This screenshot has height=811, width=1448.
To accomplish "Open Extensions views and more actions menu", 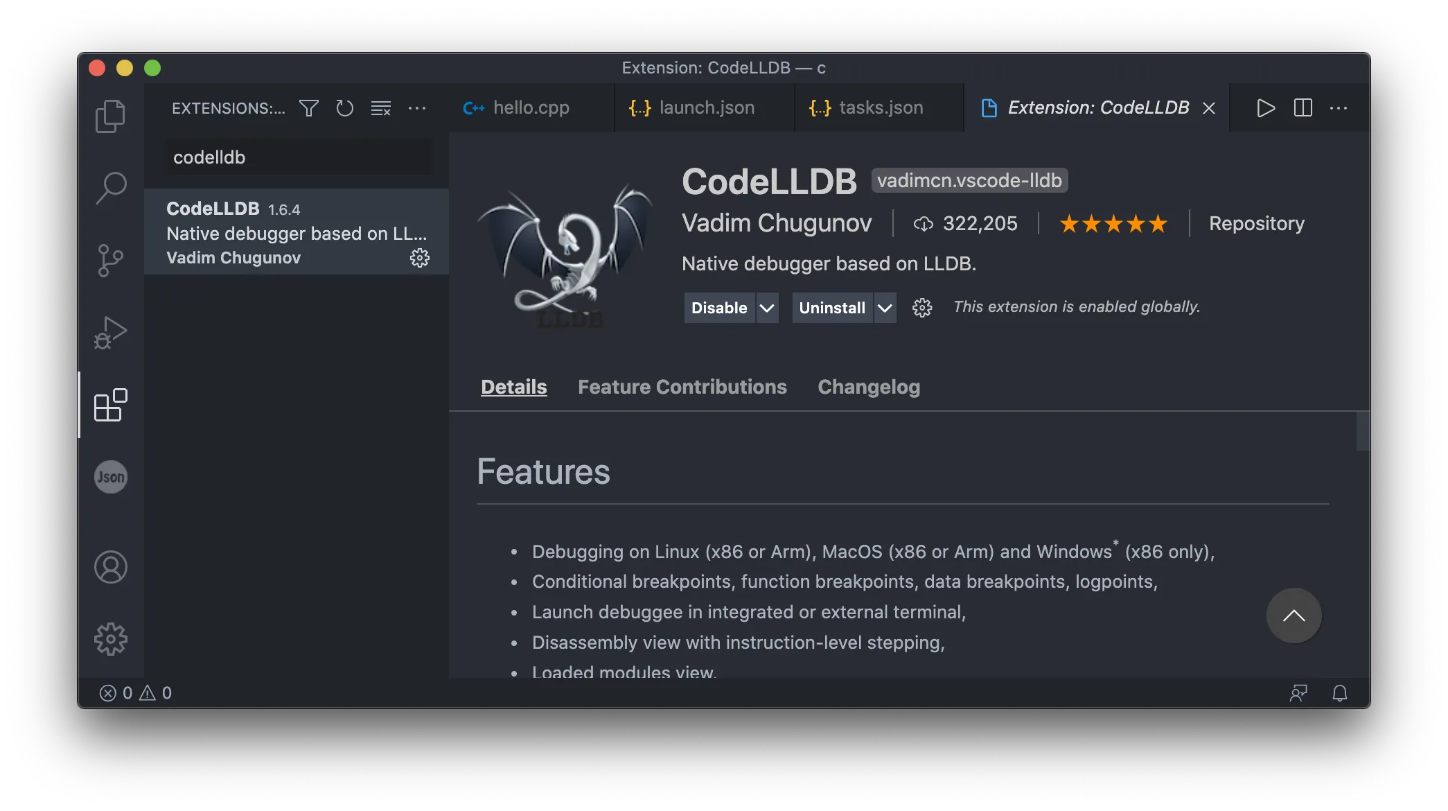I will 417,108.
